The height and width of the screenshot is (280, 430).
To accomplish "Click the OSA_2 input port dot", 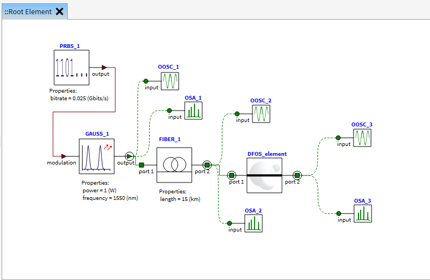I will pos(229,223).
